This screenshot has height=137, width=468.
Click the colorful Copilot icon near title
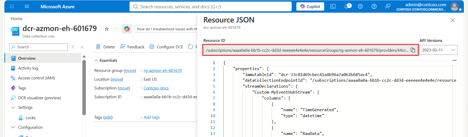(x=127, y=29)
